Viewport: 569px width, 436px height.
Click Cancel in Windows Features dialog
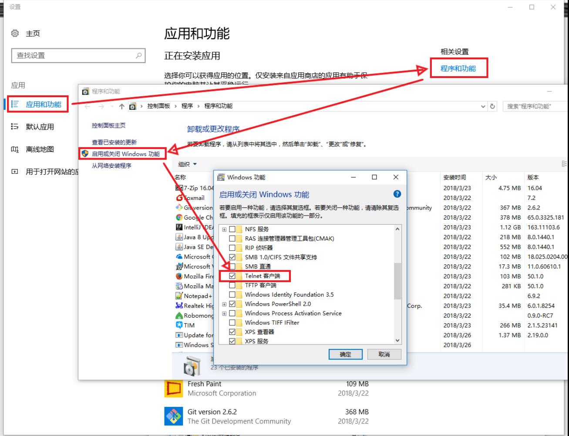click(384, 355)
